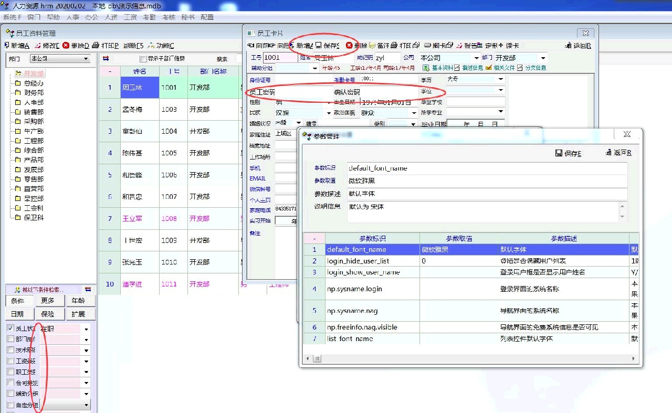Toggle the 显示子部门信息 checkbox
The image size is (672, 413).
pos(143,59)
